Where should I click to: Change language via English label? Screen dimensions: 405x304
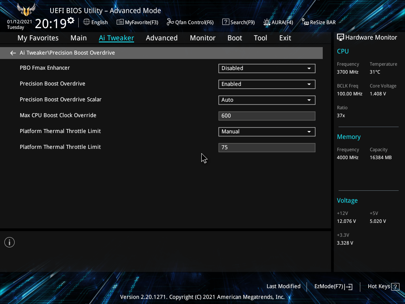point(99,22)
